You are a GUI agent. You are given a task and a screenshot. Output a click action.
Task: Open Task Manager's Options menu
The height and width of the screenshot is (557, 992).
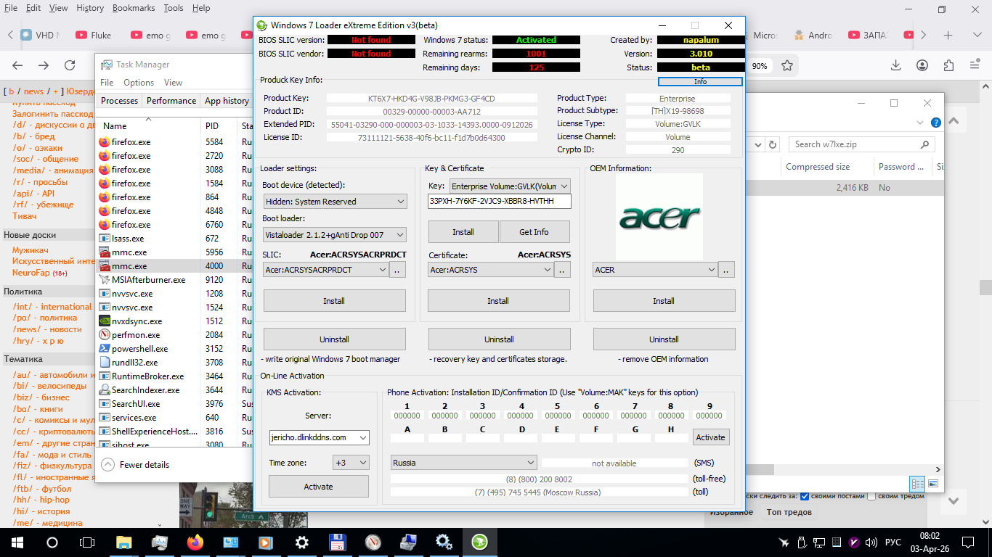tap(139, 83)
